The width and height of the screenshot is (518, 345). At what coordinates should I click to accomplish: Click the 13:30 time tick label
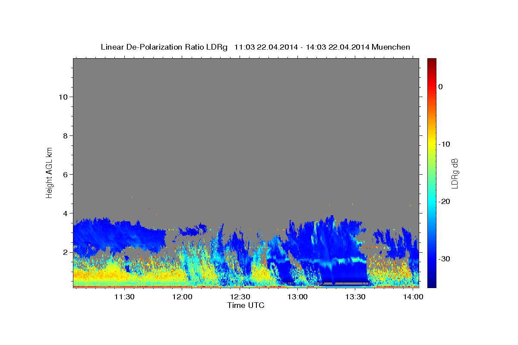tap(356, 297)
